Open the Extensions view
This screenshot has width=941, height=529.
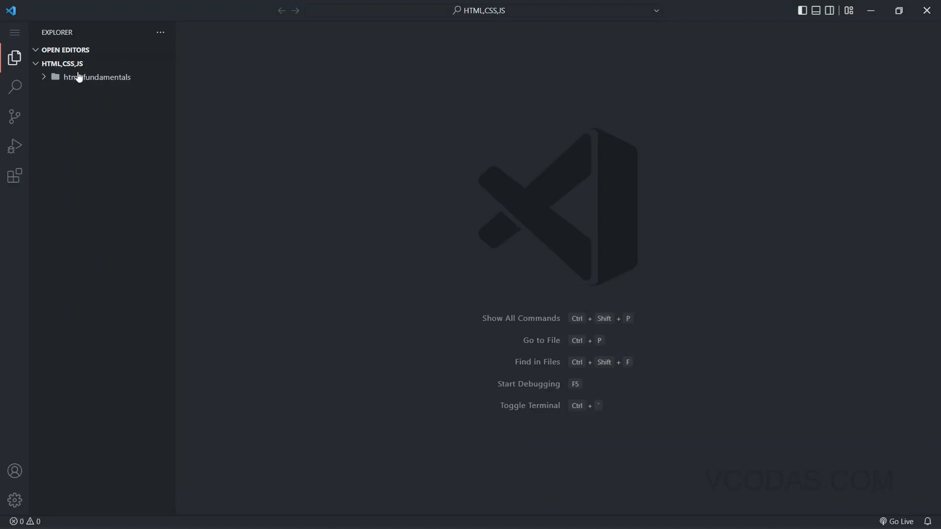[15, 176]
